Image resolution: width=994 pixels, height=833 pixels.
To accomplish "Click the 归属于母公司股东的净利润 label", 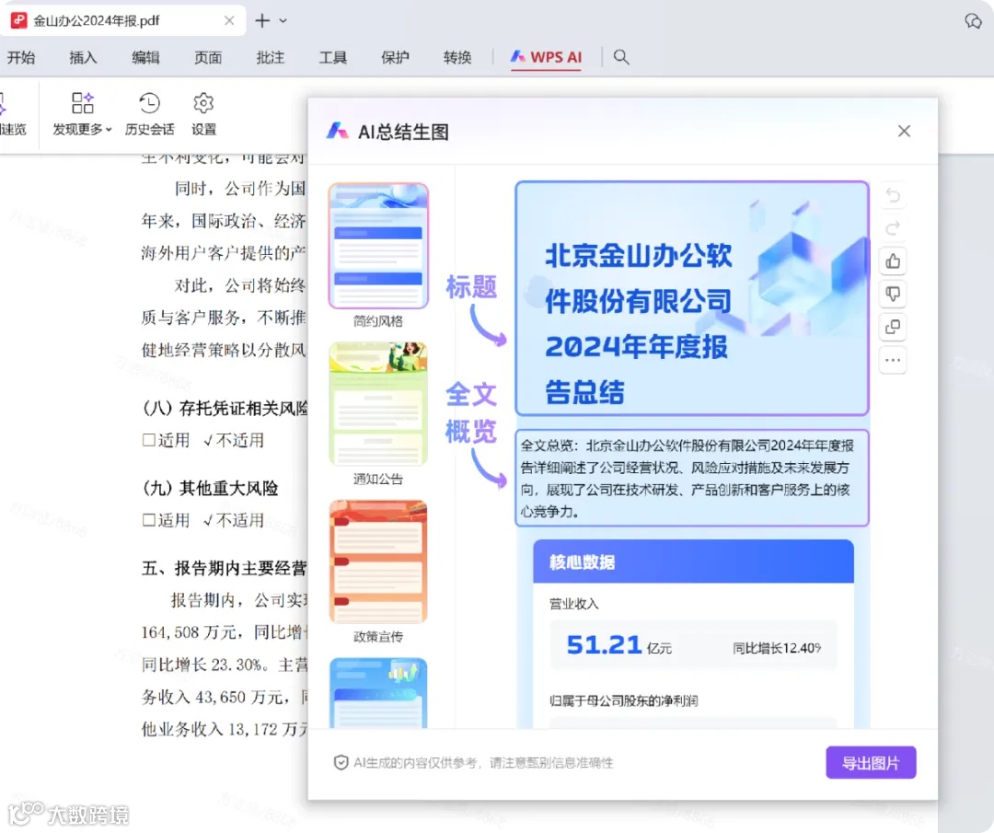I will (x=623, y=700).
